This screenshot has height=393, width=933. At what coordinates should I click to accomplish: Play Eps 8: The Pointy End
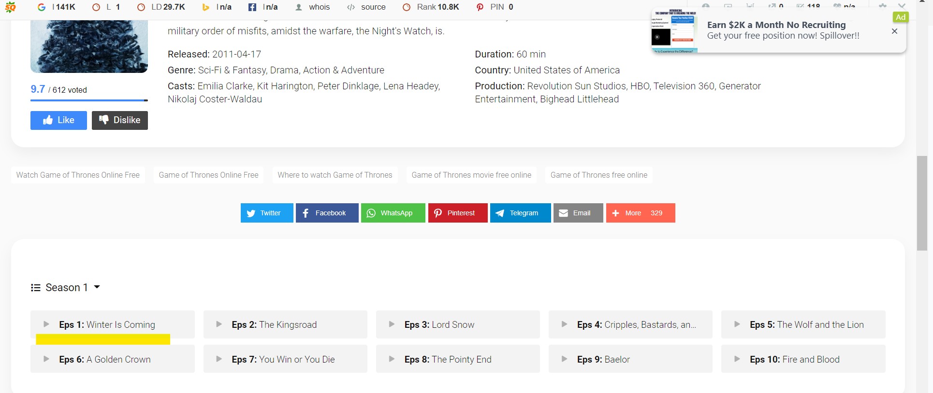point(458,359)
